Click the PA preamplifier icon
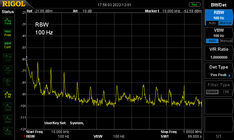The width and height of the screenshot is (234, 140). (8, 83)
